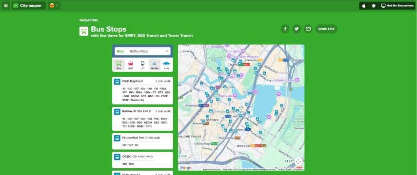Select the Ferry transport mode

166,65
